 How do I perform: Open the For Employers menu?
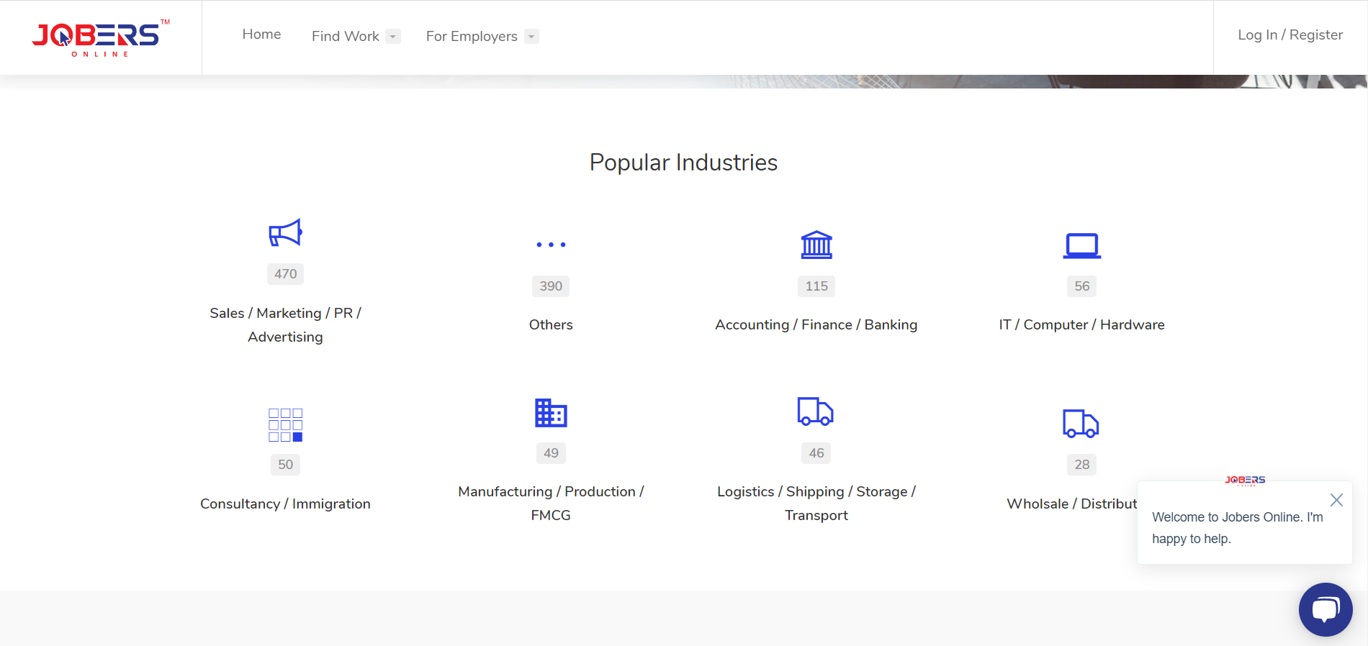(x=472, y=36)
